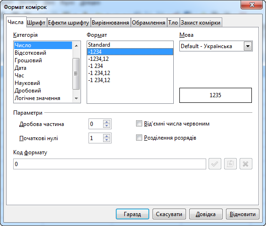Click category list scroll down arrow
Viewport: 266px width, 226px height.
point(76,99)
